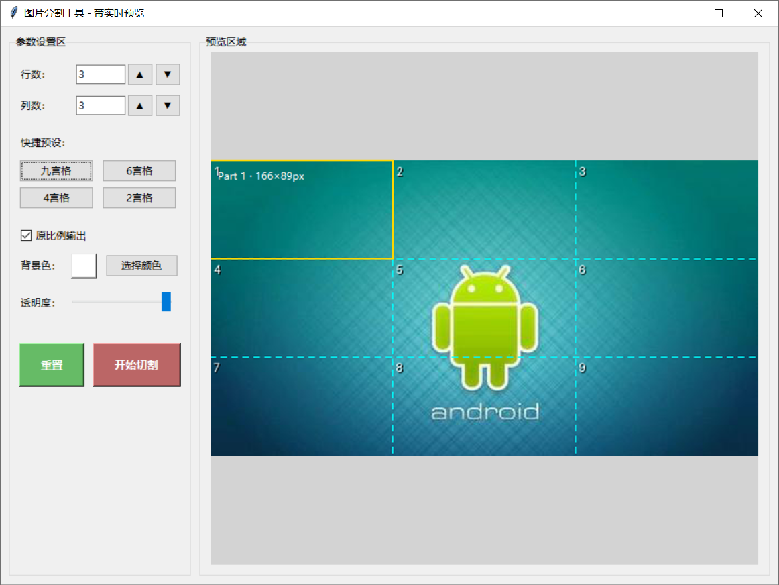This screenshot has height=585, width=779.
Task: Click the 透明度 slider handle
Action: (x=167, y=301)
